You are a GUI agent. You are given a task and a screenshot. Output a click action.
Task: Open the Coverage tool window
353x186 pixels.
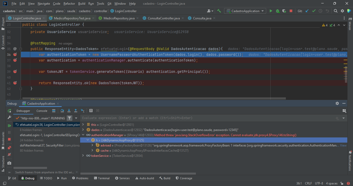(x=184, y=178)
